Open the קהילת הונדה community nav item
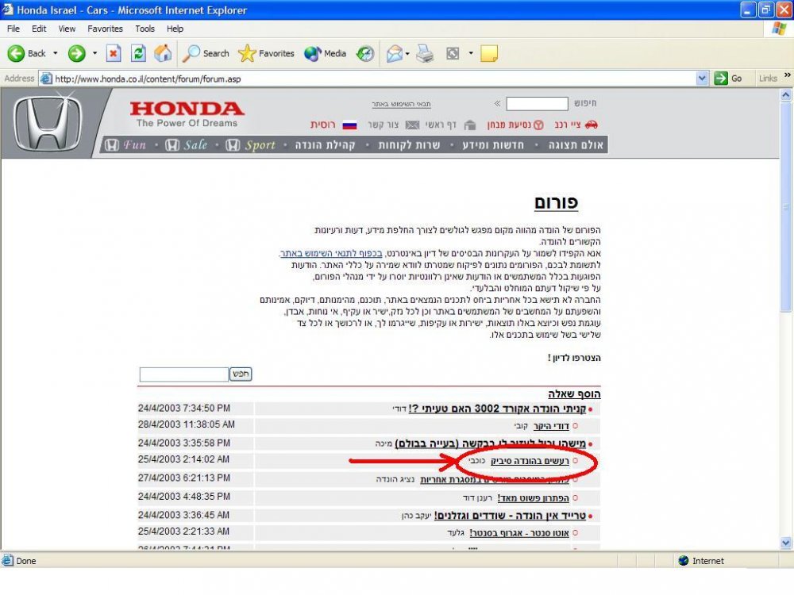The image size is (794, 595). click(x=325, y=145)
